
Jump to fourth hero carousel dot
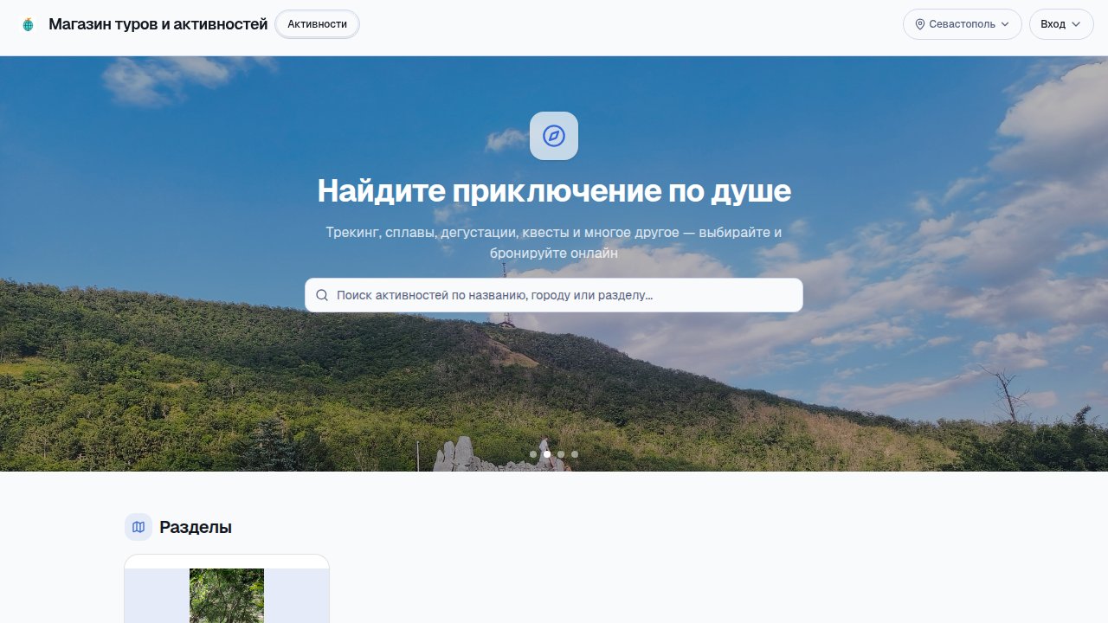(575, 454)
